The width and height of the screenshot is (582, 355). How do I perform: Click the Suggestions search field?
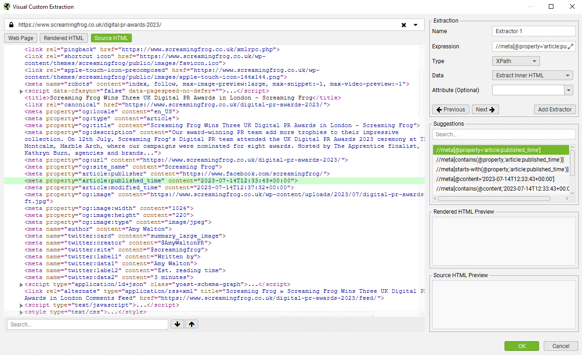coord(504,134)
